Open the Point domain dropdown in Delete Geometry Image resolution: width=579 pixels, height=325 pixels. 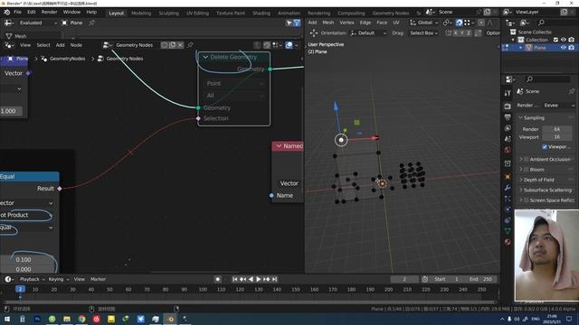coord(234,84)
